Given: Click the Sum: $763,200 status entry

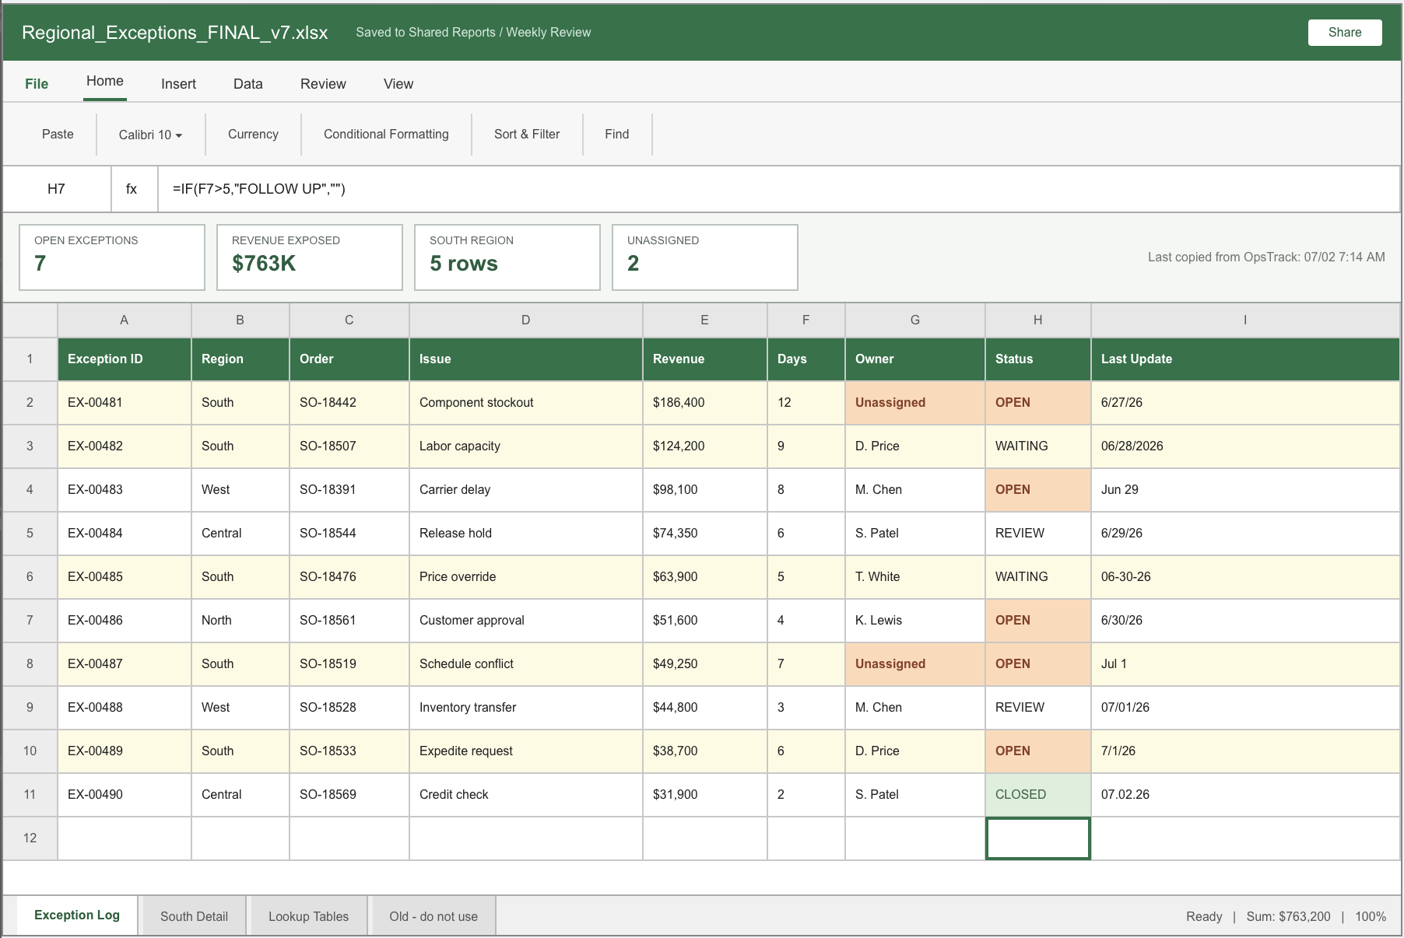Looking at the screenshot, I should coord(1288,916).
